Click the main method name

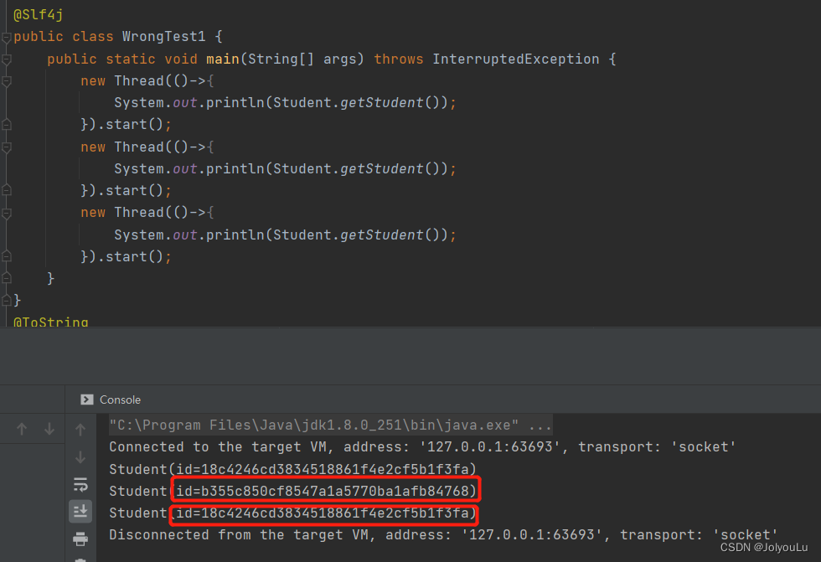point(223,59)
